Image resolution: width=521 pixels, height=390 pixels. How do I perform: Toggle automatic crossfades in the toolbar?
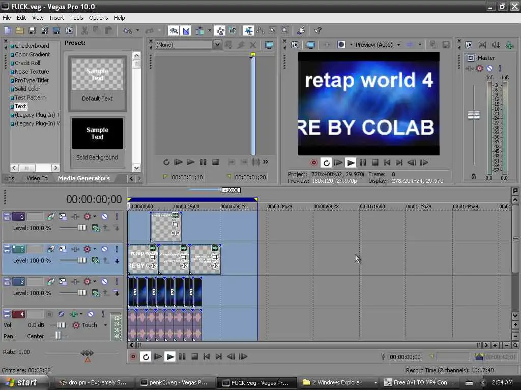coord(186,31)
